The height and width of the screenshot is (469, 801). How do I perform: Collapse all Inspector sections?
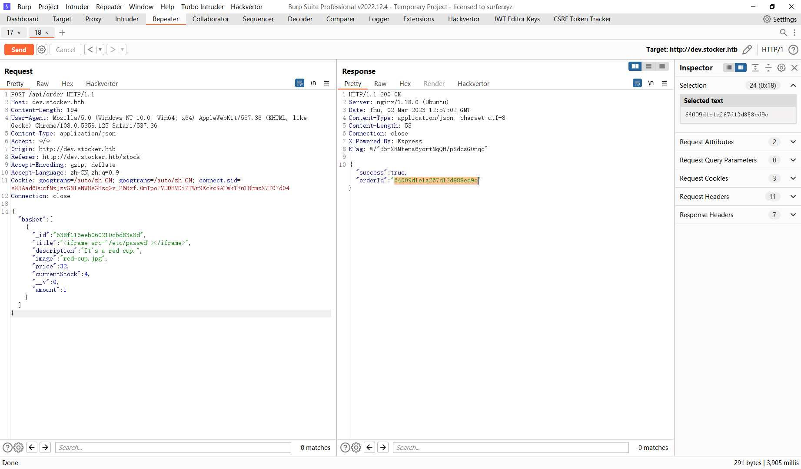768,68
